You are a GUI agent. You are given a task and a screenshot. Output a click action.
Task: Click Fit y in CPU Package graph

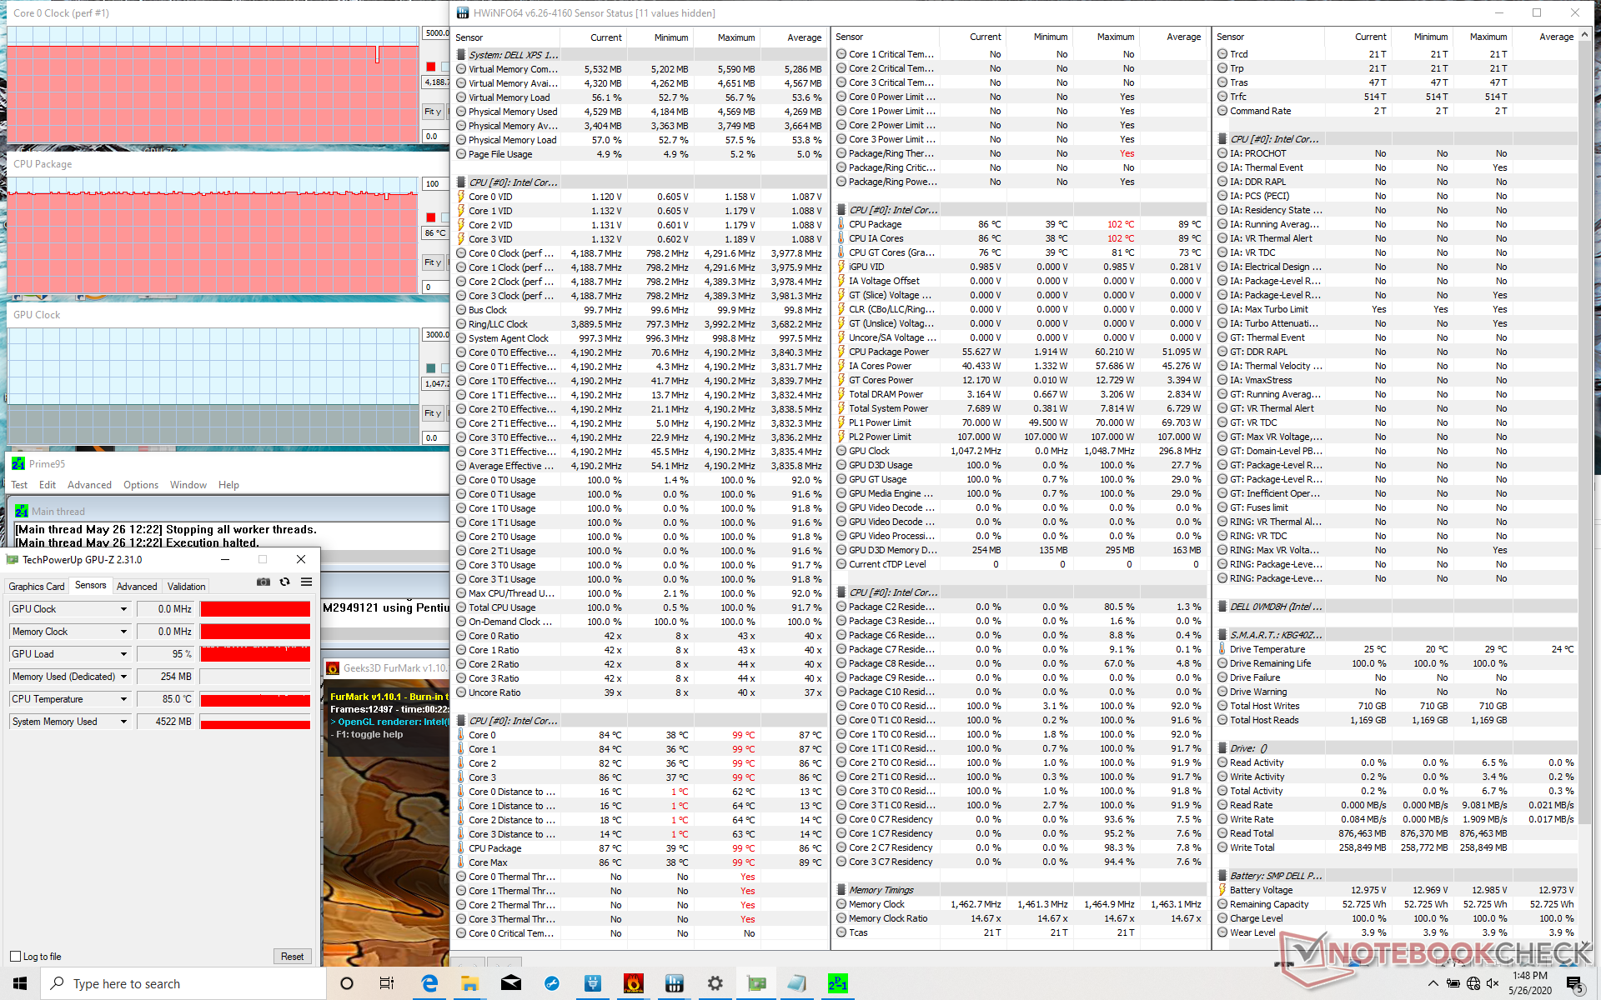433,262
